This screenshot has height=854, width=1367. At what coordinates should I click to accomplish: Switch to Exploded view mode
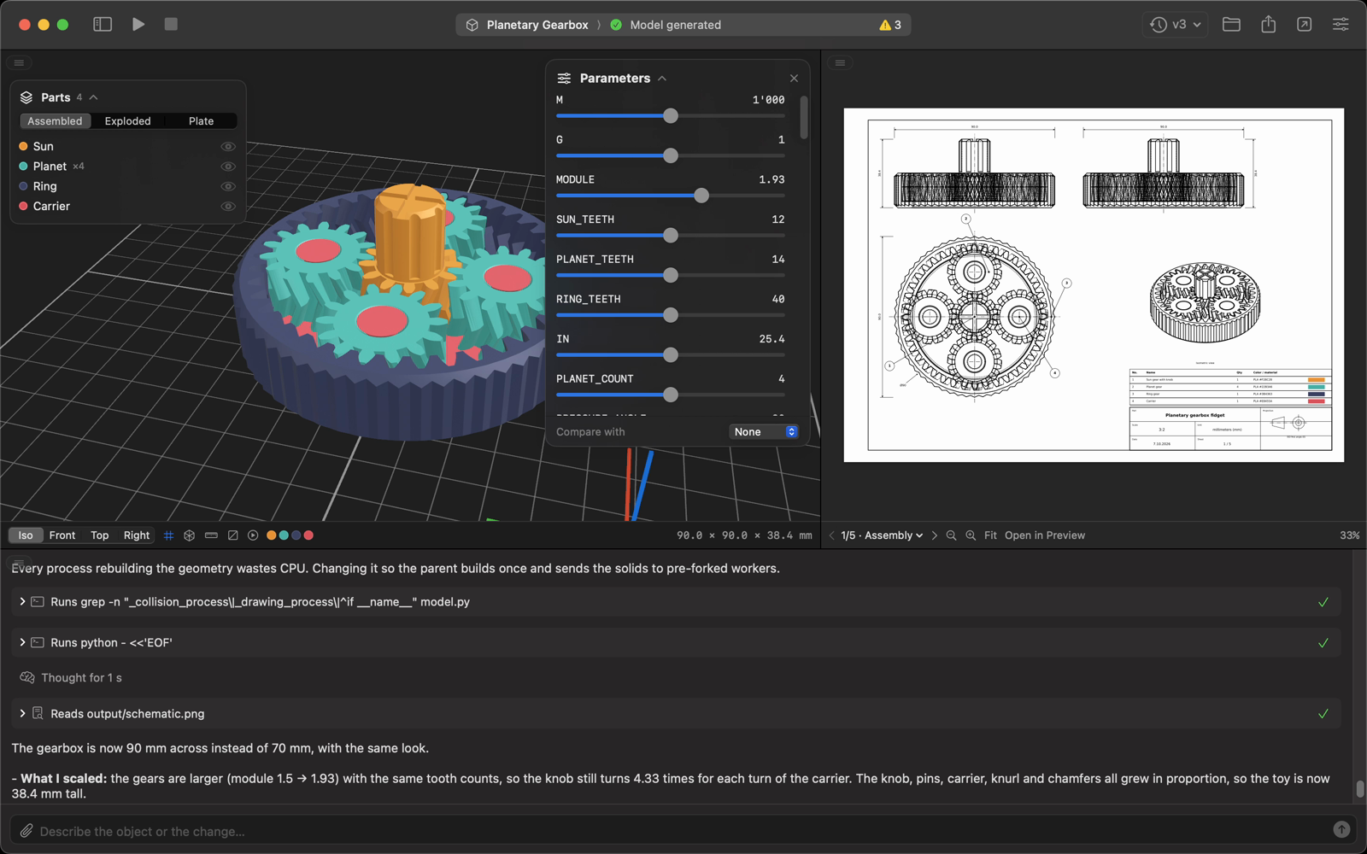click(127, 121)
